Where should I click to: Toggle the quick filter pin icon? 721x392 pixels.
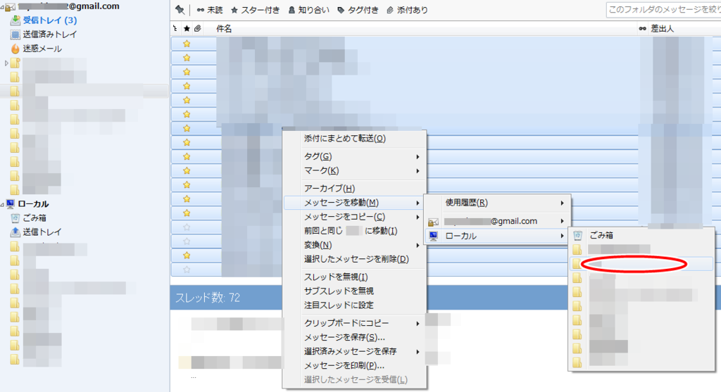(180, 10)
